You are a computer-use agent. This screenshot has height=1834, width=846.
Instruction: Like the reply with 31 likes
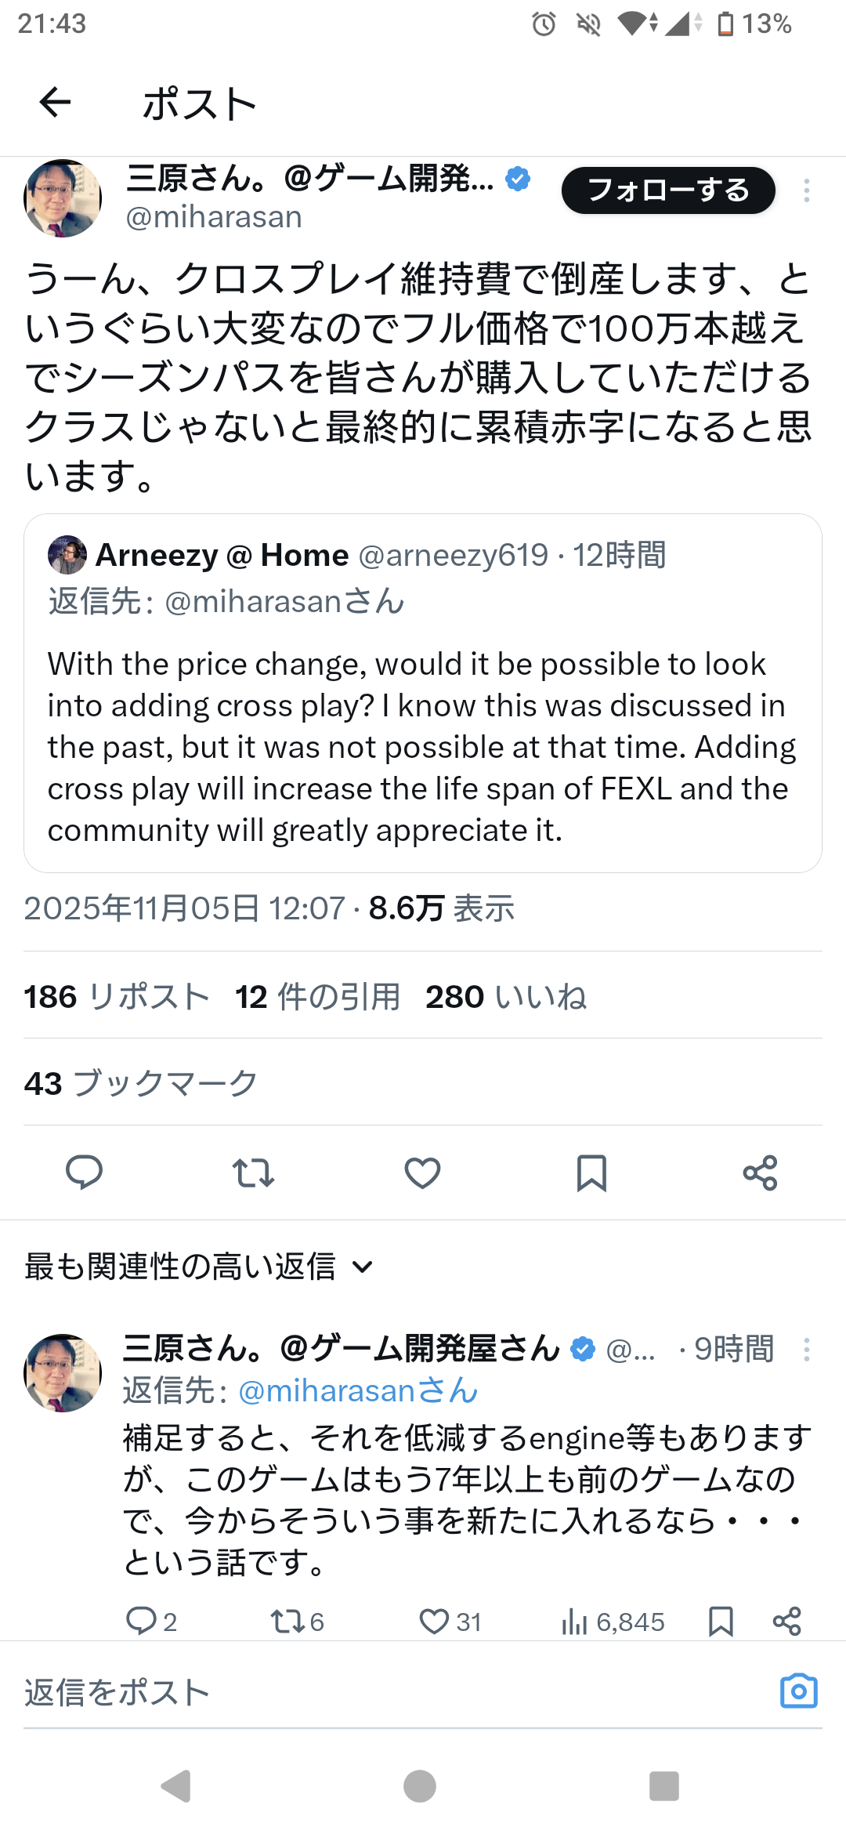tap(434, 1621)
